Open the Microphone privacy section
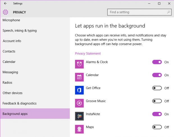Image resolution: width=174 pixels, height=137 pixels. pyautogui.click(x=35, y=20)
